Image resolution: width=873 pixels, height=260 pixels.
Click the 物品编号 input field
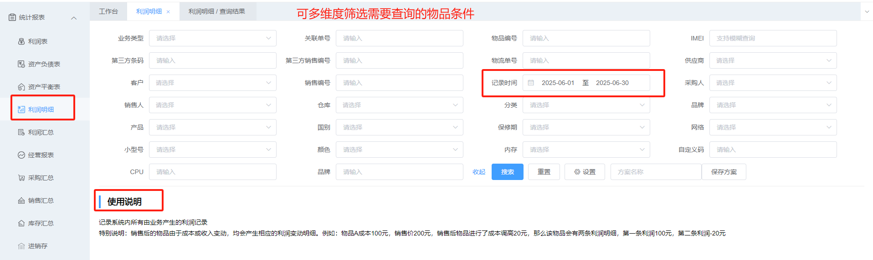click(586, 38)
